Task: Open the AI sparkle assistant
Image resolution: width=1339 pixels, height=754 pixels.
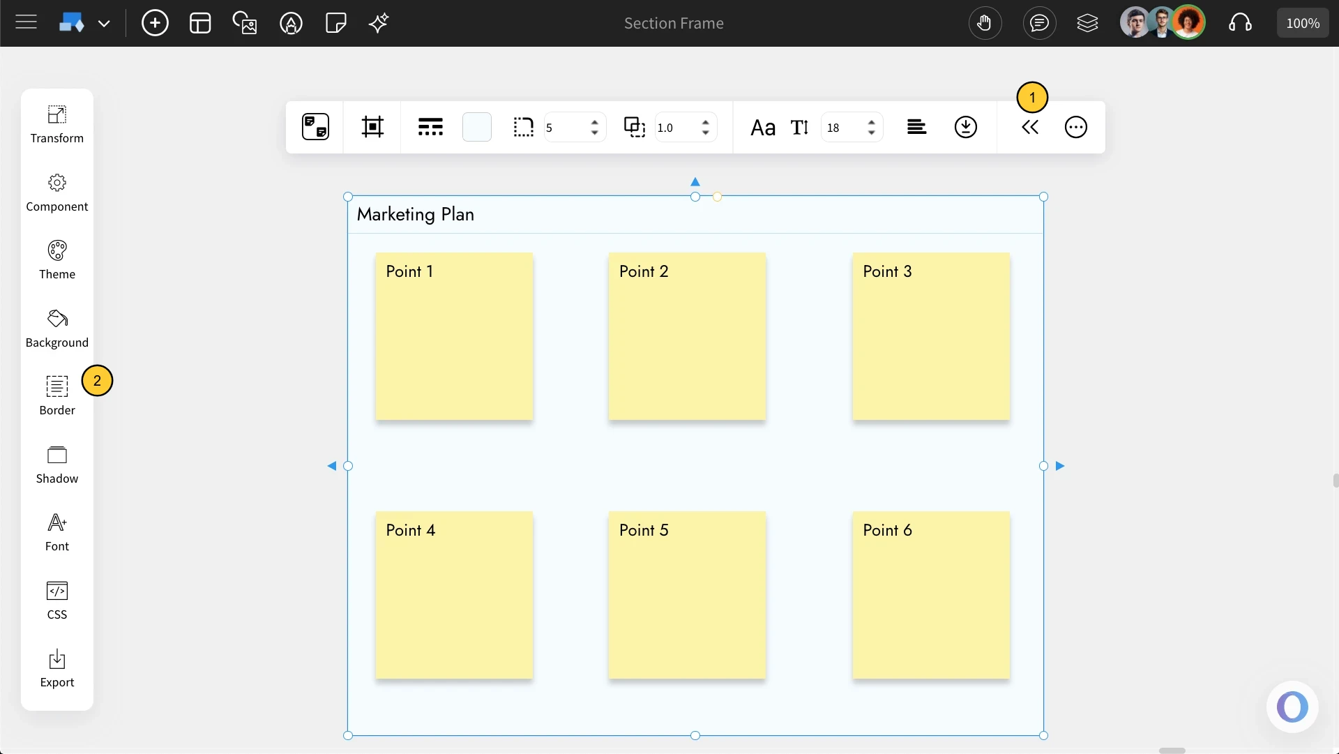Action: [378, 23]
